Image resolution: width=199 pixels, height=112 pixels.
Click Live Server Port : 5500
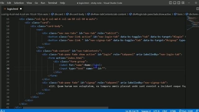click(x=186, y=111)
